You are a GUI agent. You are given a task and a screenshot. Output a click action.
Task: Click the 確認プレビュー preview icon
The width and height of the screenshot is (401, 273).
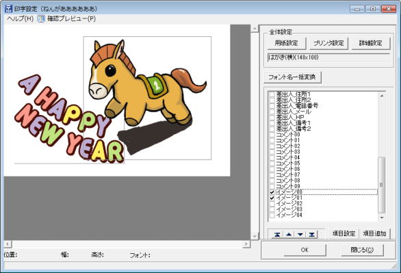pyautogui.click(x=41, y=18)
